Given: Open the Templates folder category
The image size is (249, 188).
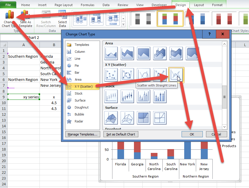Looking at the screenshot, I should [81, 45].
